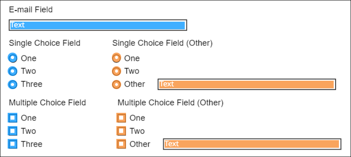Click the orange text box beside Other checkbox

pos(252,144)
